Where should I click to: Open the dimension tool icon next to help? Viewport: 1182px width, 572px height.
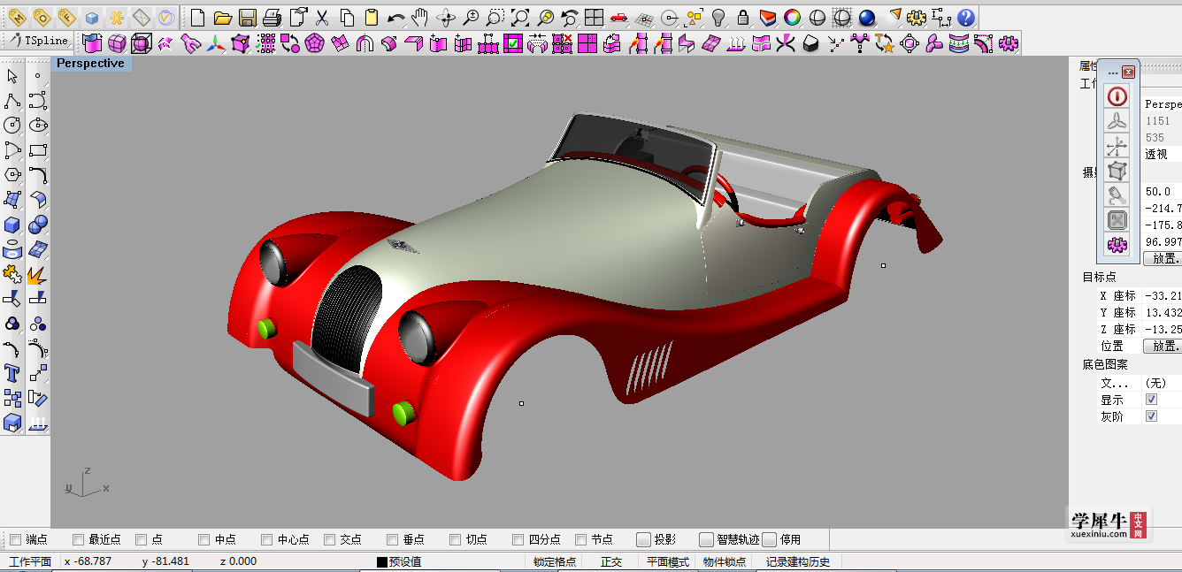941,17
